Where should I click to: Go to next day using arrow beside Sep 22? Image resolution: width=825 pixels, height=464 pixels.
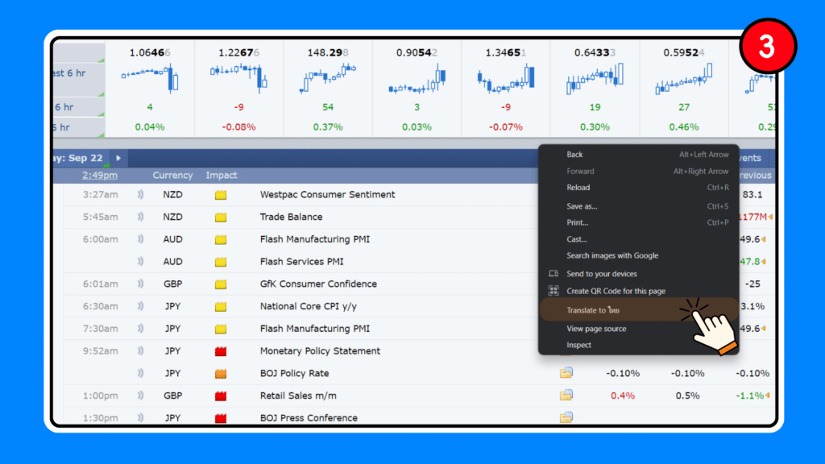coord(118,158)
